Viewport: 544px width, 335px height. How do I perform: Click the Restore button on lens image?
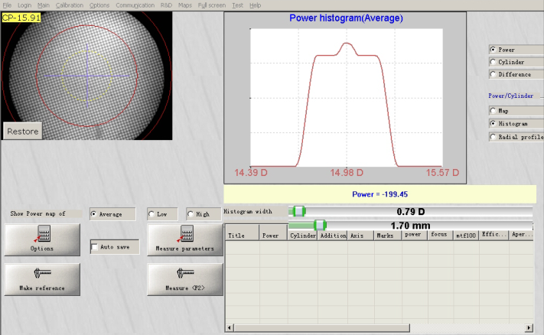pos(23,132)
